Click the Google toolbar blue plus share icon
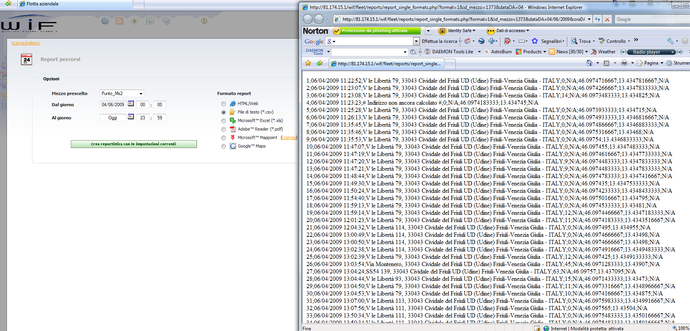Screen dimensions: 690x331 [492, 41]
